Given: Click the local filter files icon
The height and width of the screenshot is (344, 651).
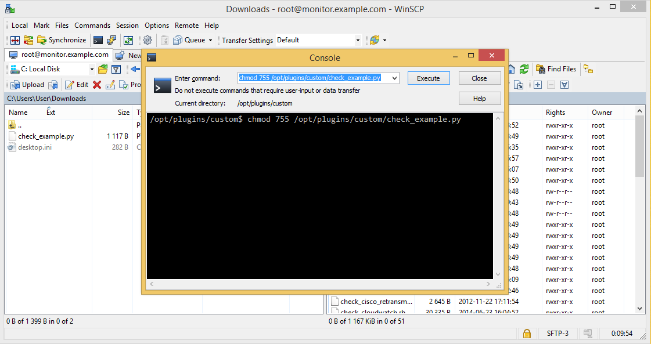Looking at the screenshot, I should 116,69.
